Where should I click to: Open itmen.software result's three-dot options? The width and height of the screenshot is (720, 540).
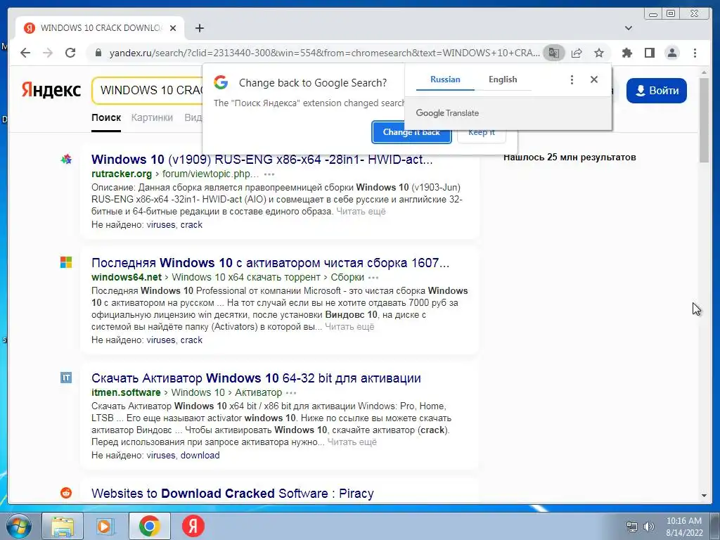291,393
